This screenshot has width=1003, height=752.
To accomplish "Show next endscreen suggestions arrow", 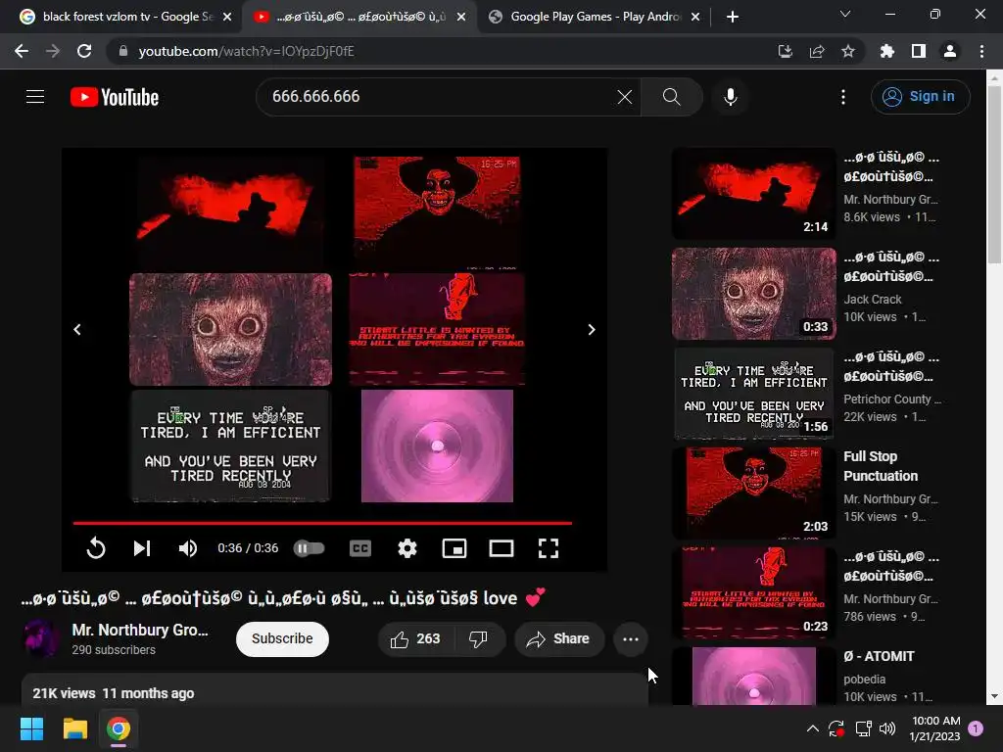I will pyautogui.click(x=591, y=329).
